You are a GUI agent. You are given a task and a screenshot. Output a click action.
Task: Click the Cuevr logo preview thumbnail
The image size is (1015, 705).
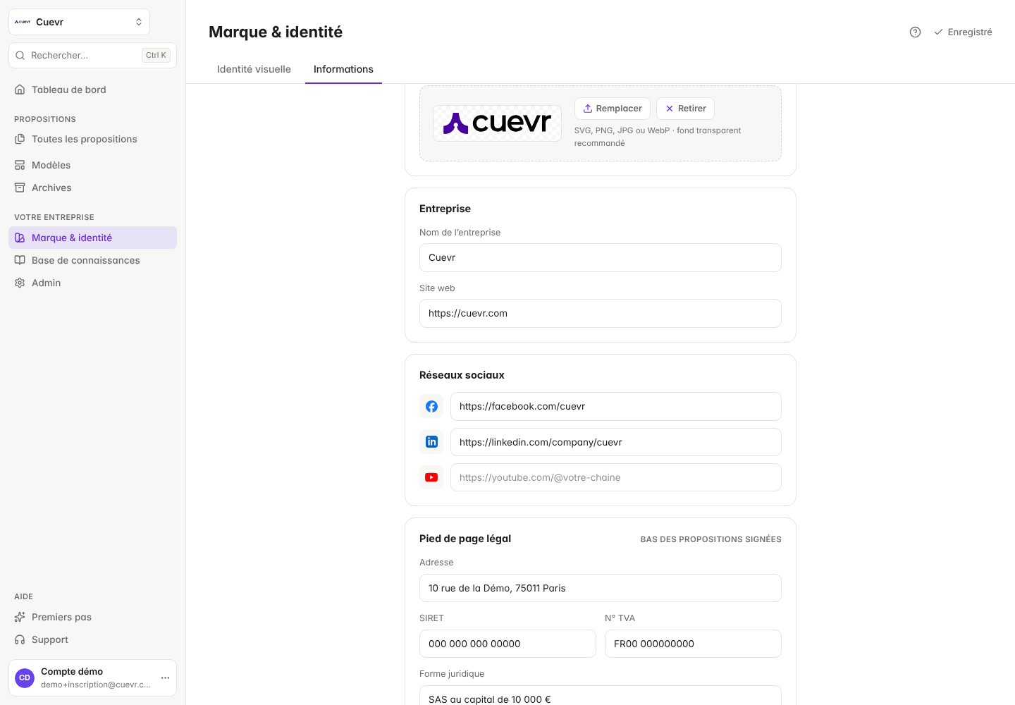pos(497,123)
